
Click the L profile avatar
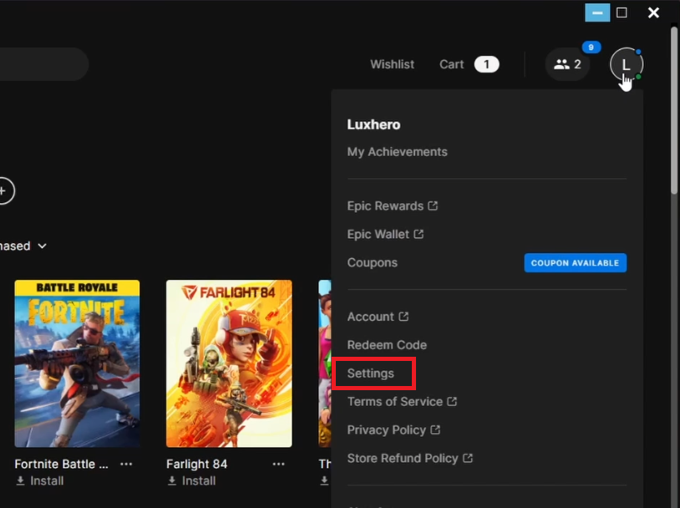[x=627, y=64]
